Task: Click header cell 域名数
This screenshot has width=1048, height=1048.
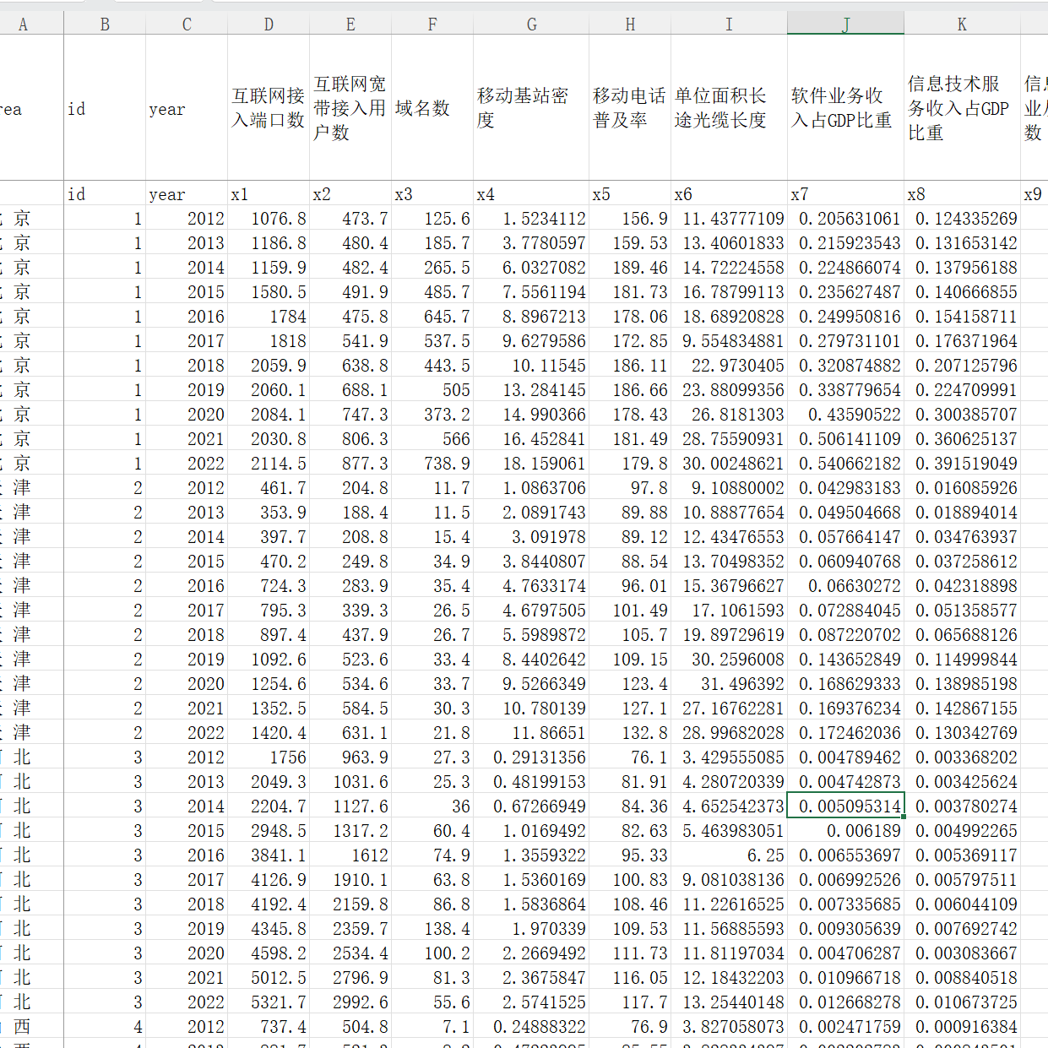Action: click(432, 108)
